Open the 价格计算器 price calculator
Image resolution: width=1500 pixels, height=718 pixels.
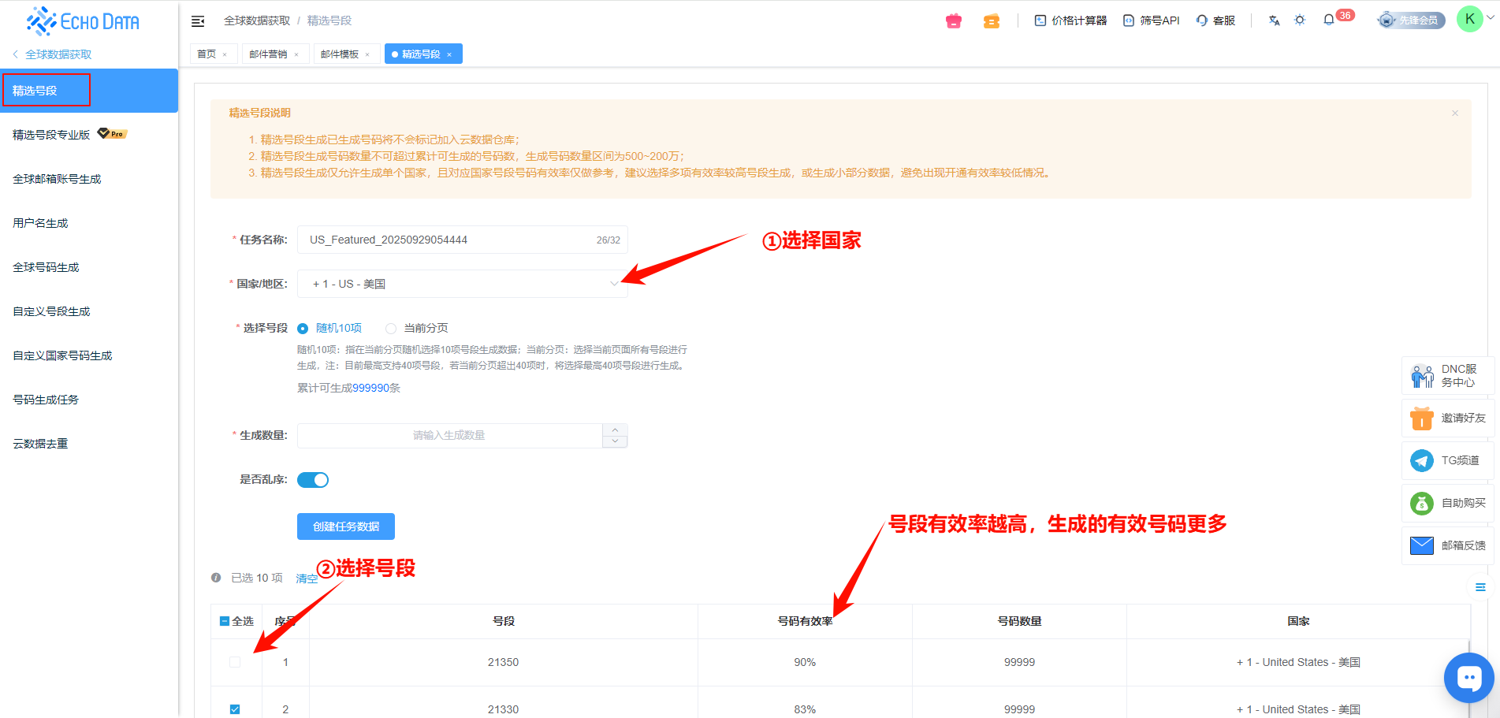1070,20
